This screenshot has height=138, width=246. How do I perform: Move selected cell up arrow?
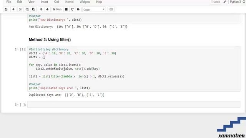pos(41,9)
